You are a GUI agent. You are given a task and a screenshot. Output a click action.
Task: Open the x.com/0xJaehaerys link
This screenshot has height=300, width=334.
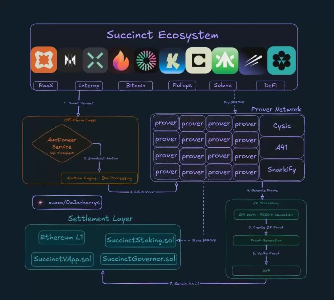pos(67,202)
